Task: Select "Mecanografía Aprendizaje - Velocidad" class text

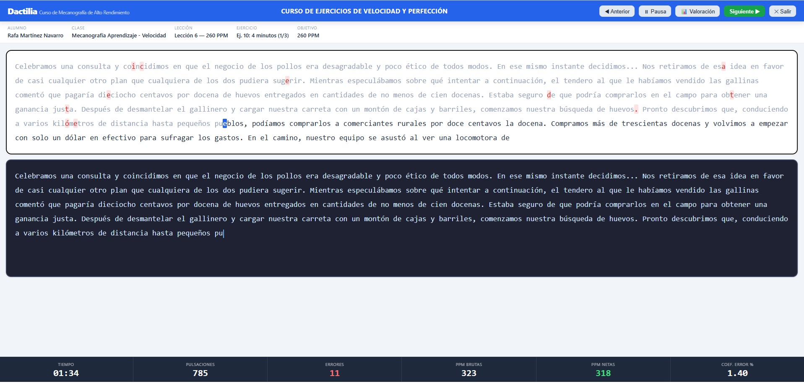Action: [119, 36]
